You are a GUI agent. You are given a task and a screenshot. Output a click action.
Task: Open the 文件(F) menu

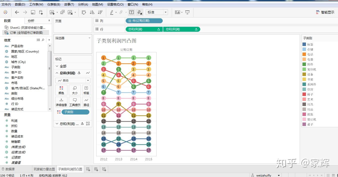tap(6, 4)
